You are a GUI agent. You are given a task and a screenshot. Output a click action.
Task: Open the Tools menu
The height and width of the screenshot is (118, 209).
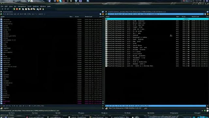[x=29, y=7]
